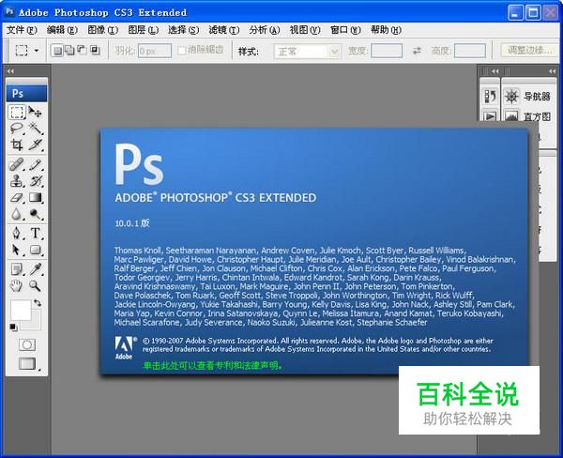Click the foreground color swatch

click(21, 310)
